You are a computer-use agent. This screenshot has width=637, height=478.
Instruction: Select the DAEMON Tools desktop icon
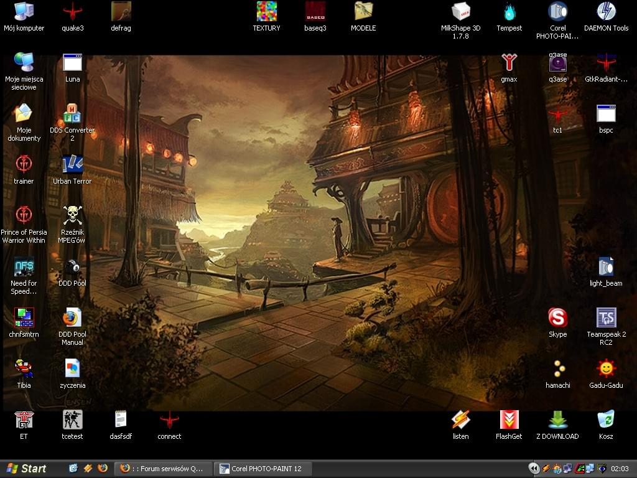click(x=606, y=12)
